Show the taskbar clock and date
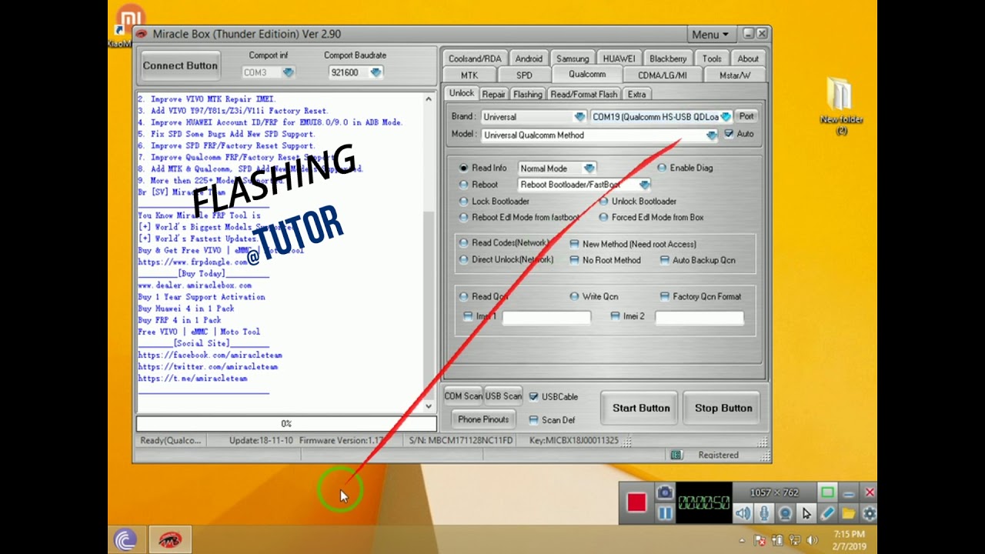Viewport: 985px width, 554px height. tap(849, 540)
